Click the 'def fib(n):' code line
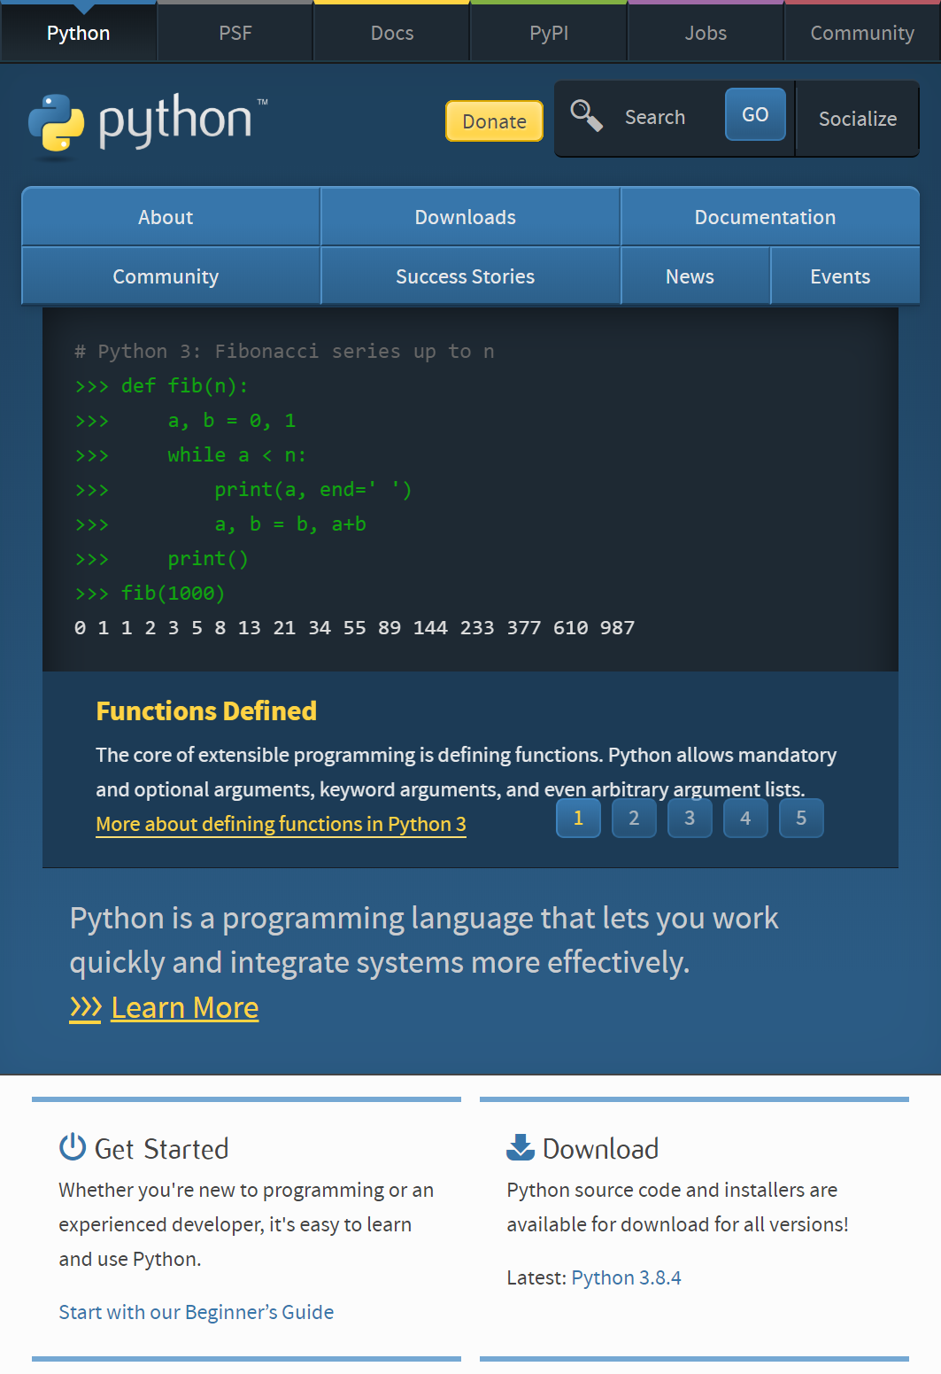941x1374 pixels. tap(162, 386)
